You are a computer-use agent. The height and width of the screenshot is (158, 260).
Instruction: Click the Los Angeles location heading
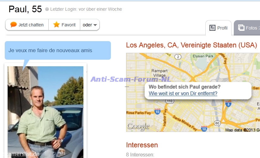[191, 45]
